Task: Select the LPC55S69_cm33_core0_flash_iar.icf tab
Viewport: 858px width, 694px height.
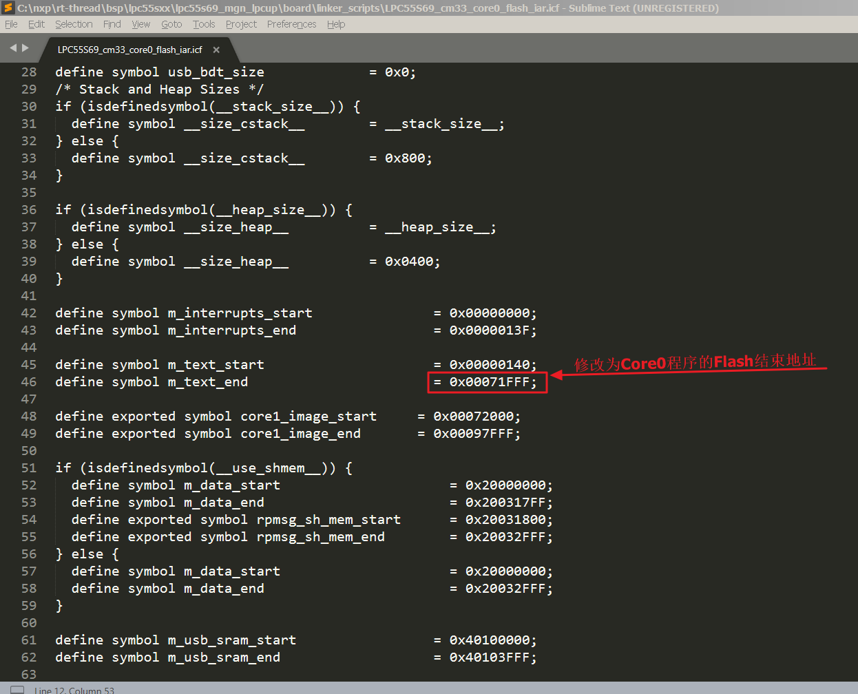Action: 129,50
